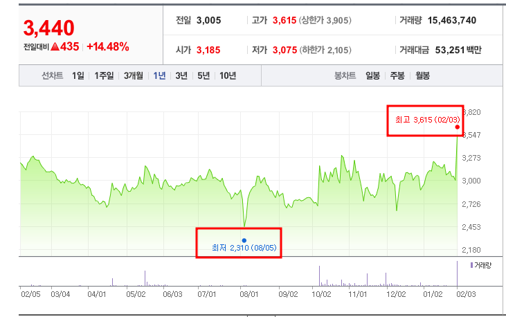
Task: Click the +14.48% change rate
Action: click(x=108, y=46)
